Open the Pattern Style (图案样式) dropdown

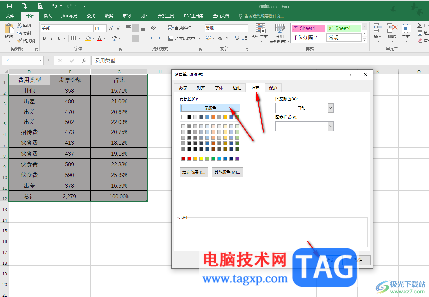[331, 126]
